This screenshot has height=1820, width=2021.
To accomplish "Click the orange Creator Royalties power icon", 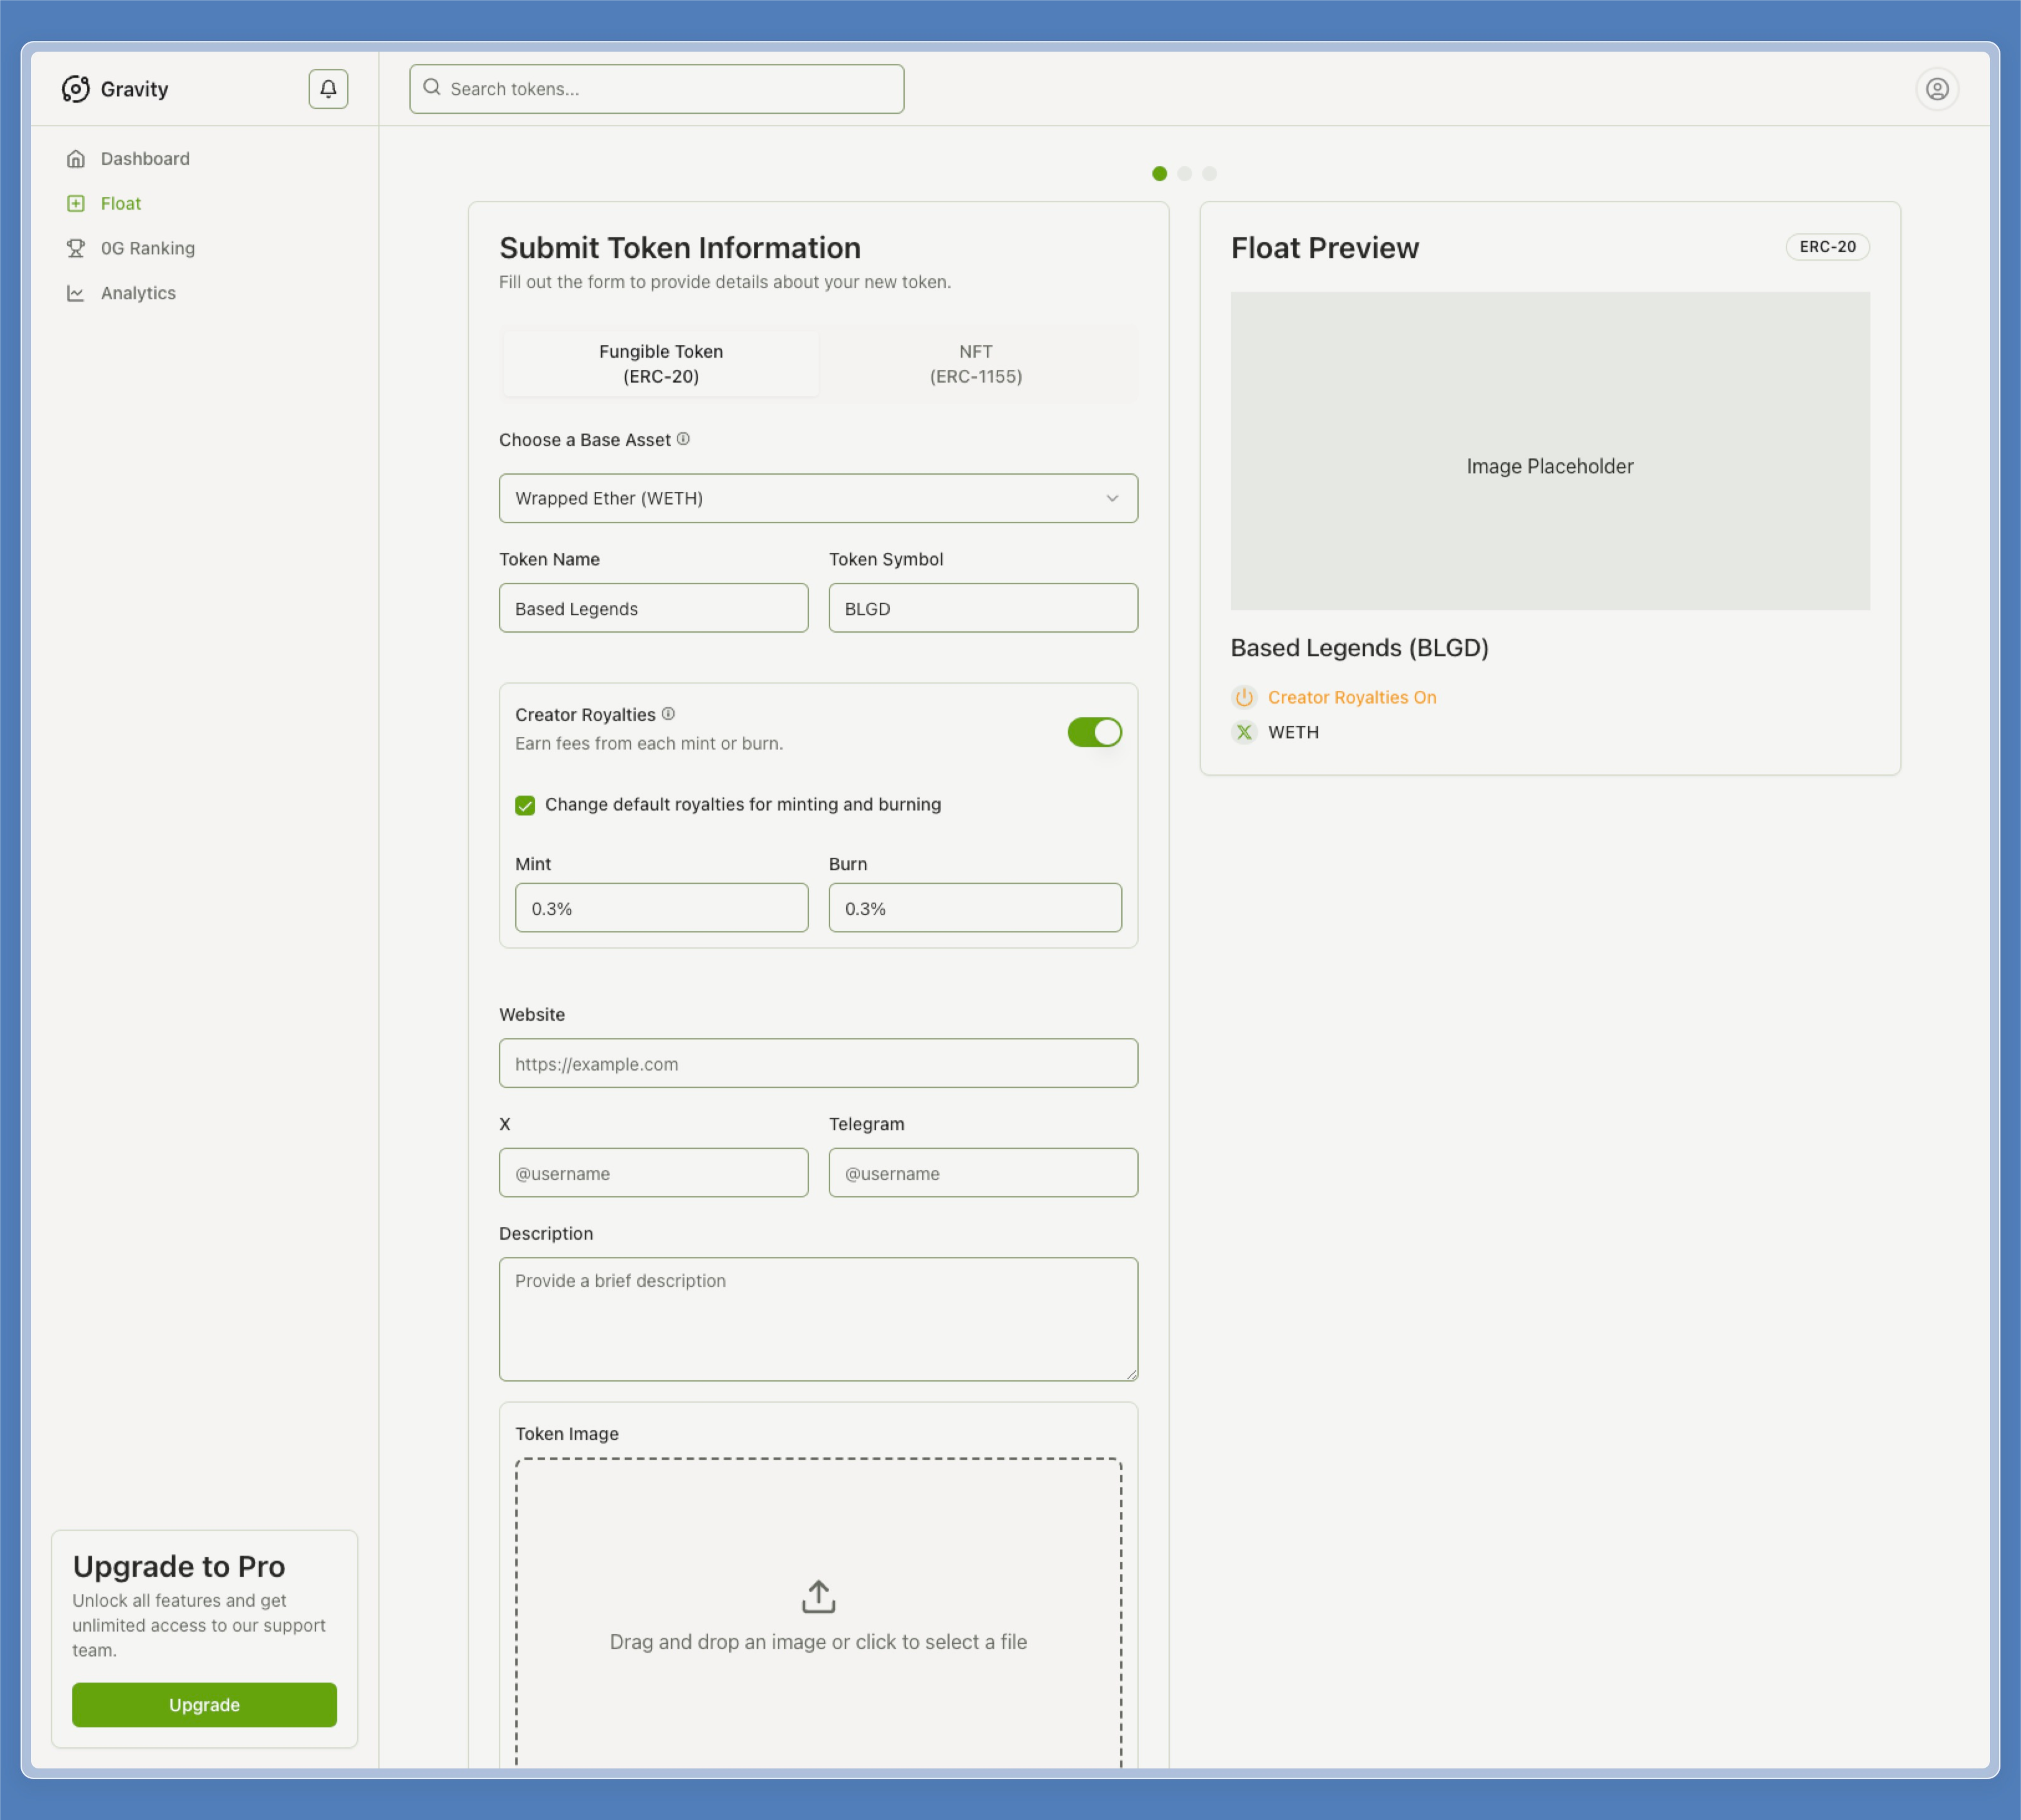I will 1244,697.
